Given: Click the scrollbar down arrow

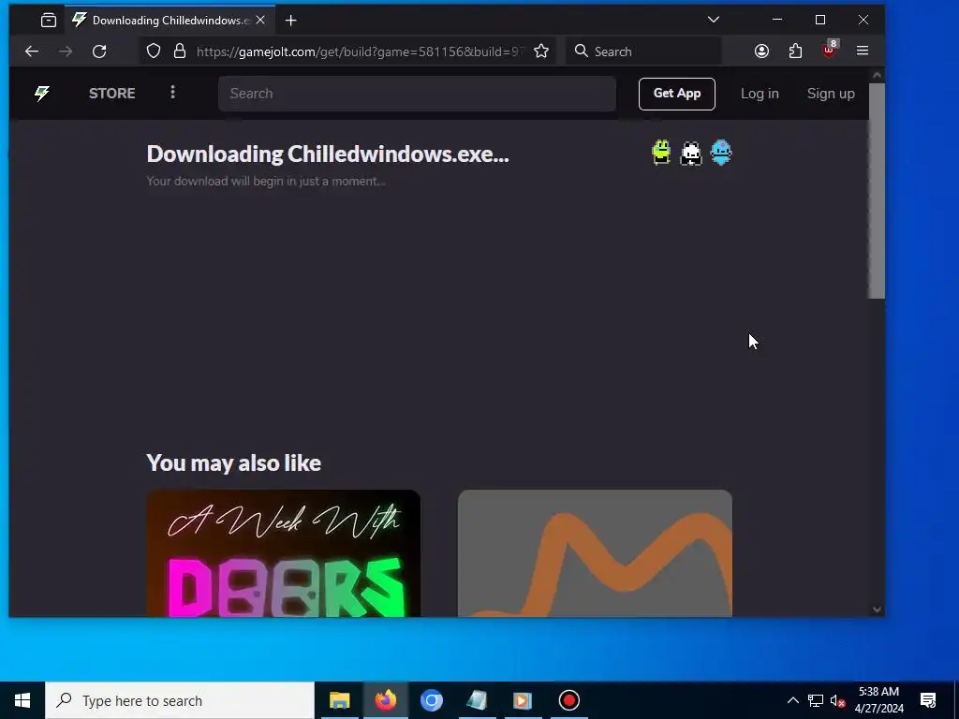Looking at the screenshot, I should (x=877, y=609).
